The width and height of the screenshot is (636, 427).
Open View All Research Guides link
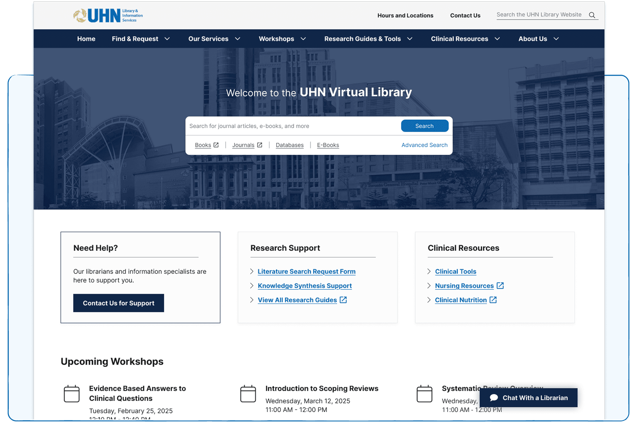click(297, 300)
